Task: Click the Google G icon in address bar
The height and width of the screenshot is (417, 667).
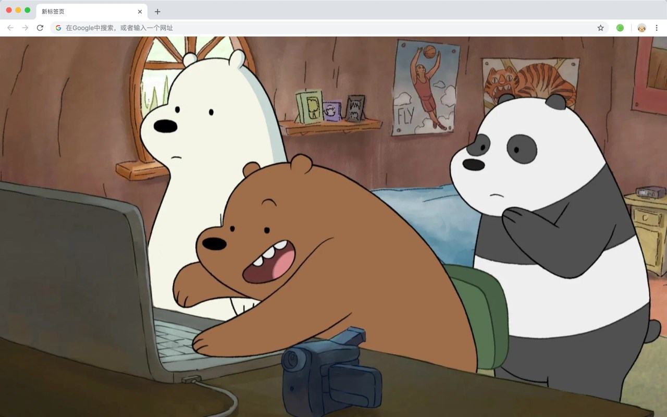Action: [x=58, y=28]
